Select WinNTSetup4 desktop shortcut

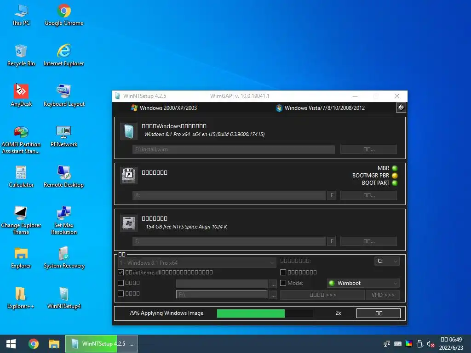coord(63,299)
